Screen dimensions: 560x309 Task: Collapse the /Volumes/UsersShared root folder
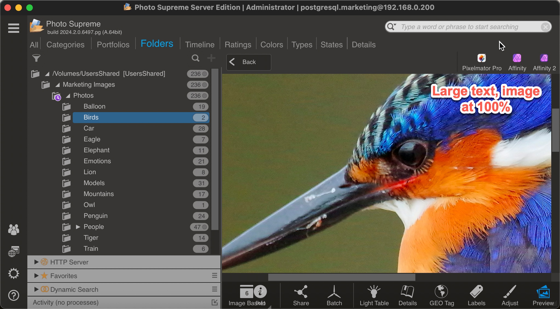click(47, 74)
